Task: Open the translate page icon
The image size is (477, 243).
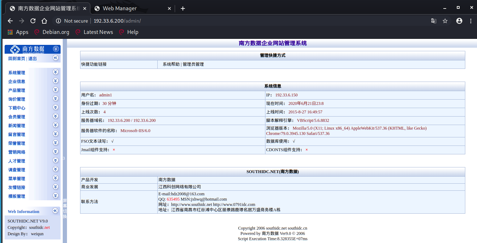Action: coord(434,21)
